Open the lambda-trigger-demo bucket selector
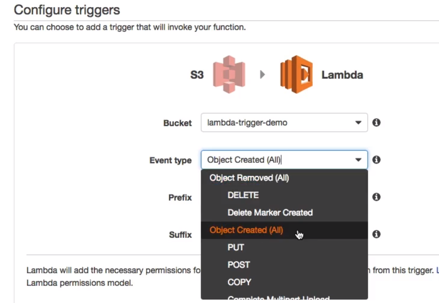 point(284,122)
